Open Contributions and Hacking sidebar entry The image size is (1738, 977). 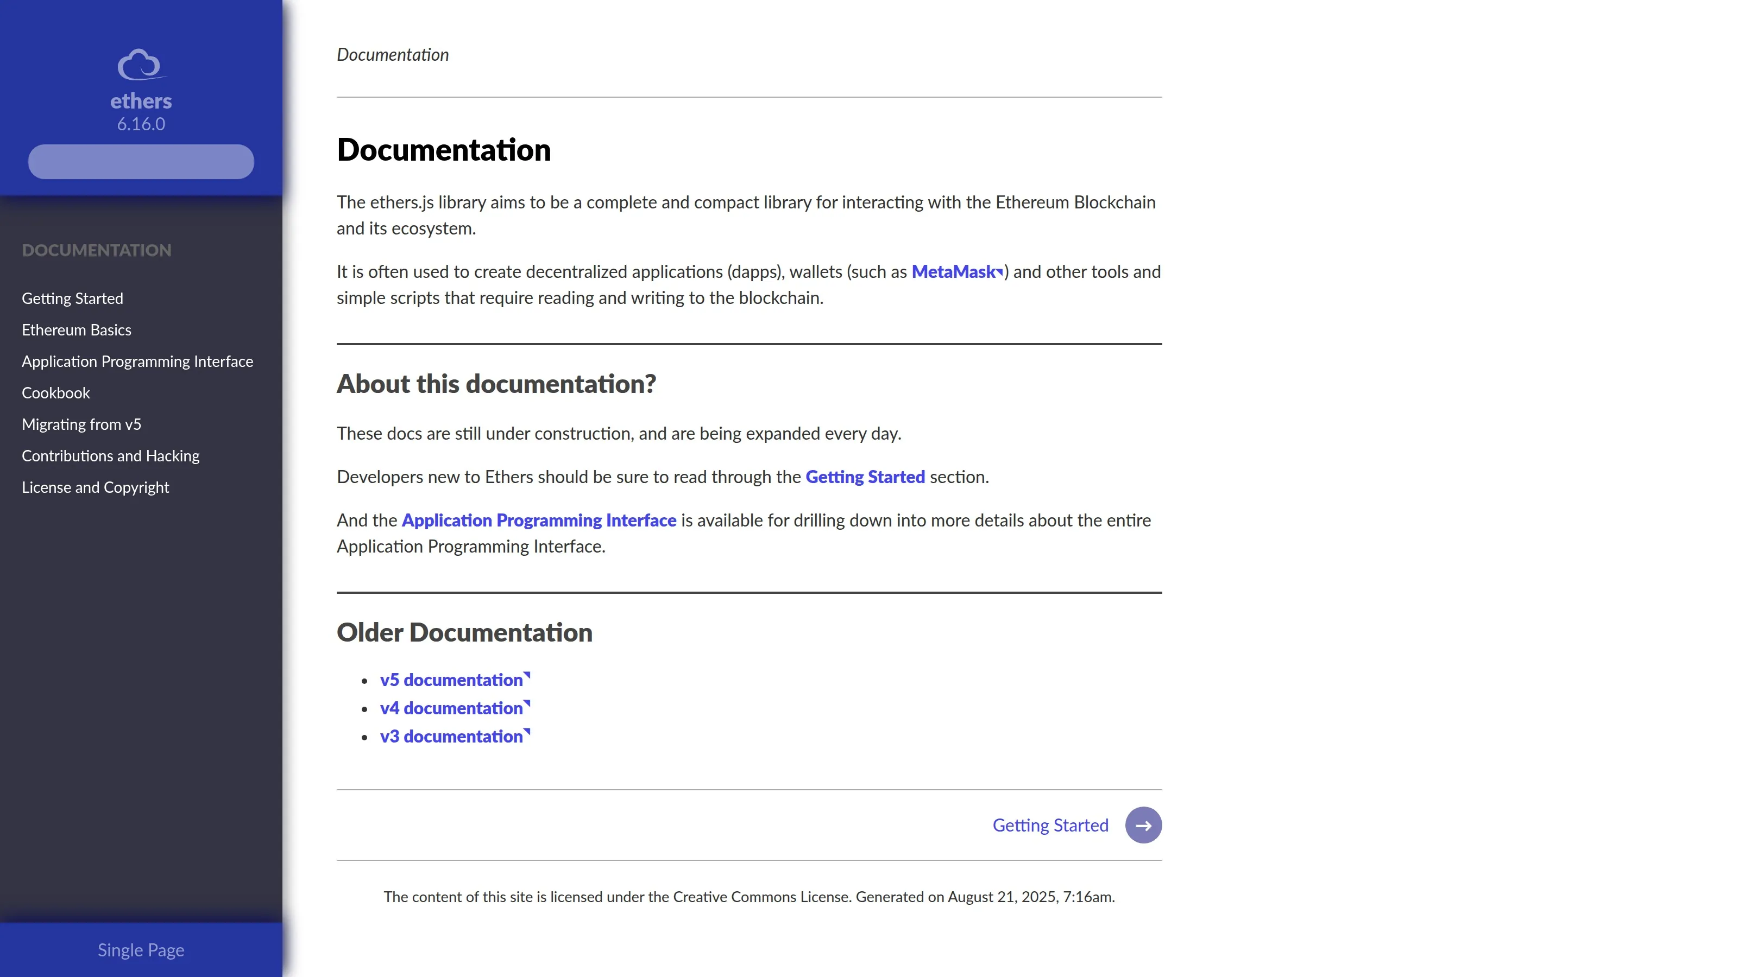[110, 456]
